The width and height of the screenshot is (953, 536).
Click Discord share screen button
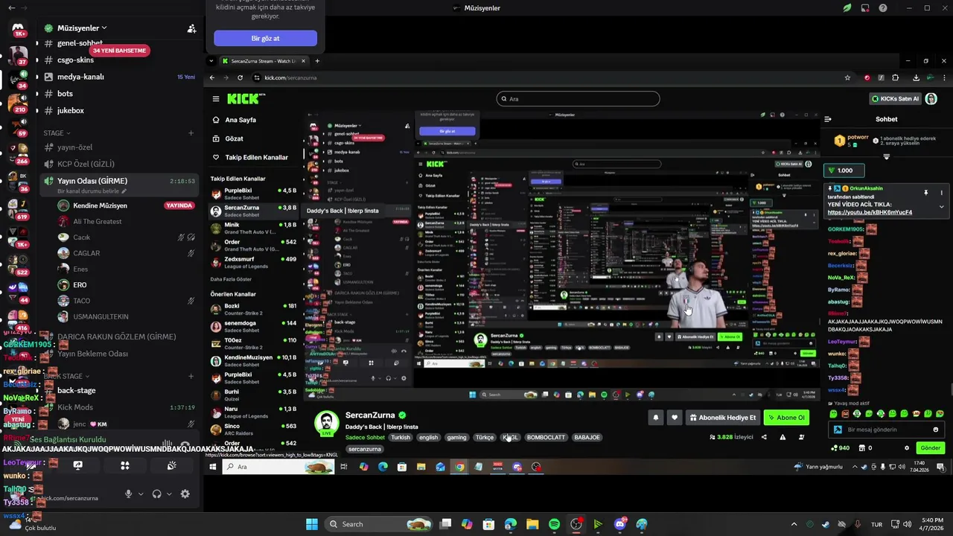pos(77,465)
